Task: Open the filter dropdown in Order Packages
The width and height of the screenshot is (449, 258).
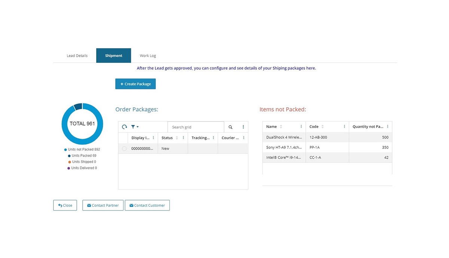Action: [135, 127]
